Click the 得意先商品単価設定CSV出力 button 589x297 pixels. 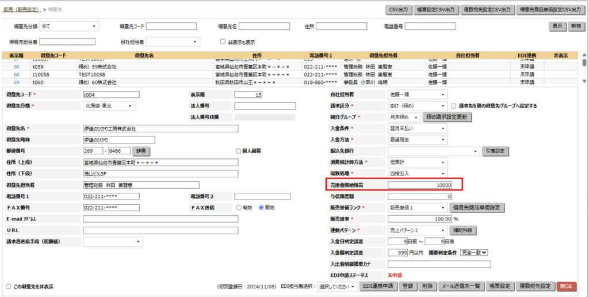[550, 10]
